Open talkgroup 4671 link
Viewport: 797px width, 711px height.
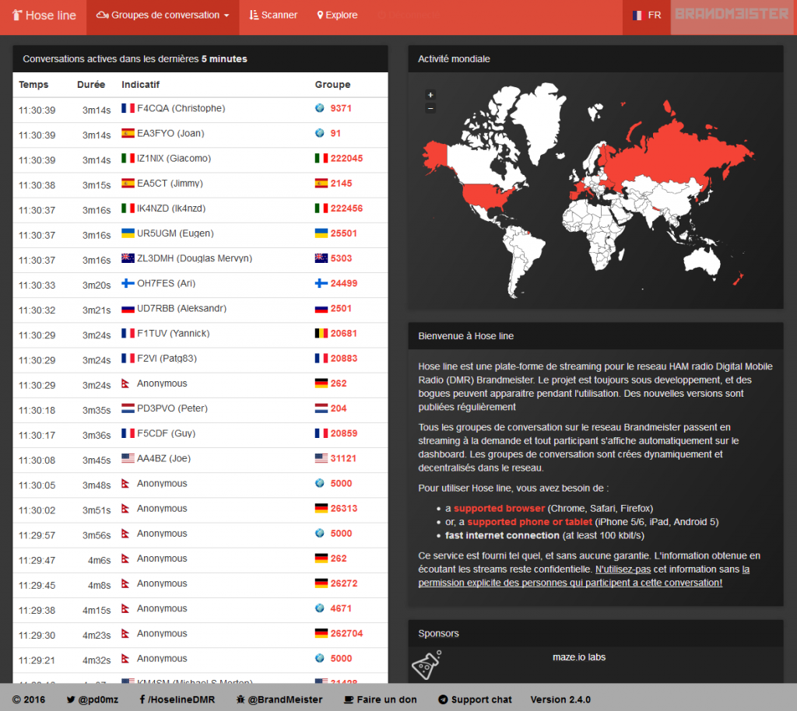[341, 608]
